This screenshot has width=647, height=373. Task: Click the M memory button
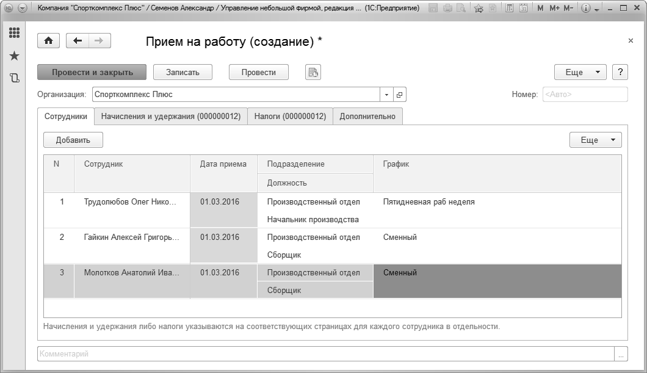(x=540, y=8)
